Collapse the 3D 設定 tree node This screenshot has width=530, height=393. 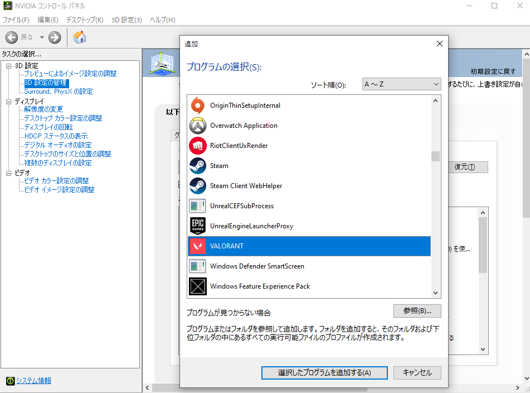[9, 66]
